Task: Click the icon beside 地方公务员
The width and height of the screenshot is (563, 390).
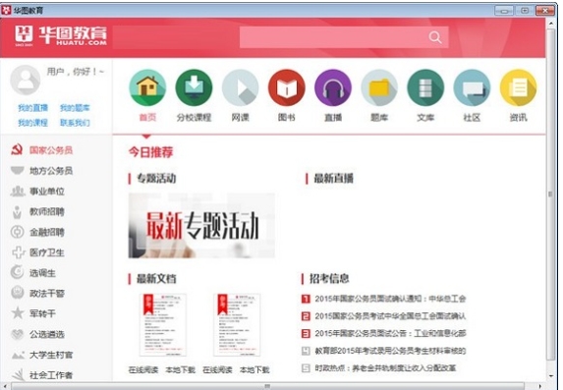Action: (x=17, y=170)
